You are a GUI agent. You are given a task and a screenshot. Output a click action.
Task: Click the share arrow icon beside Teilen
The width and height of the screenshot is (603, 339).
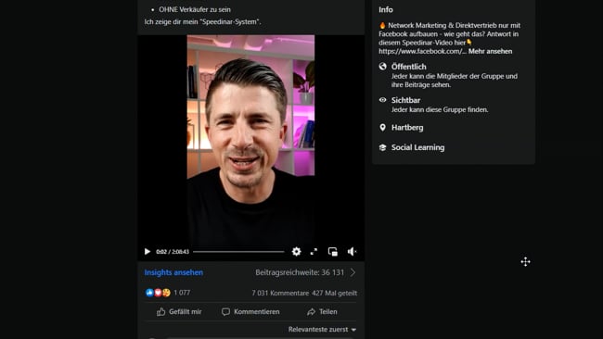click(x=311, y=312)
